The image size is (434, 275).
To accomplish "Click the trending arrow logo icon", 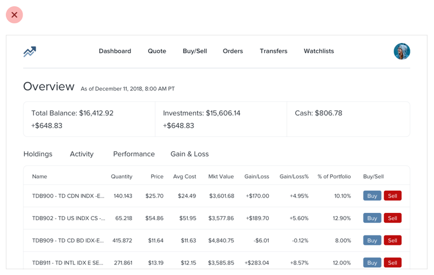I will [x=29, y=52].
